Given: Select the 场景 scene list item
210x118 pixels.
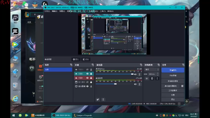Looking at the screenshot, I should point(58,69).
